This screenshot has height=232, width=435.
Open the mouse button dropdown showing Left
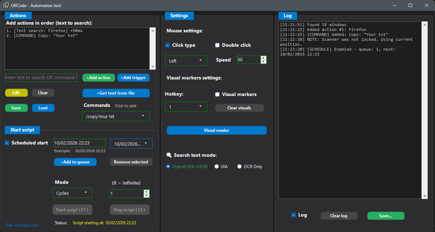(x=186, y=60)
